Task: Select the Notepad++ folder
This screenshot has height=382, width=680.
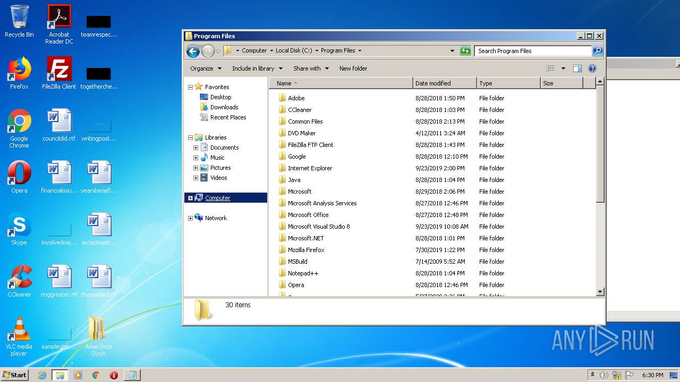Action: [x=298, y=273]
